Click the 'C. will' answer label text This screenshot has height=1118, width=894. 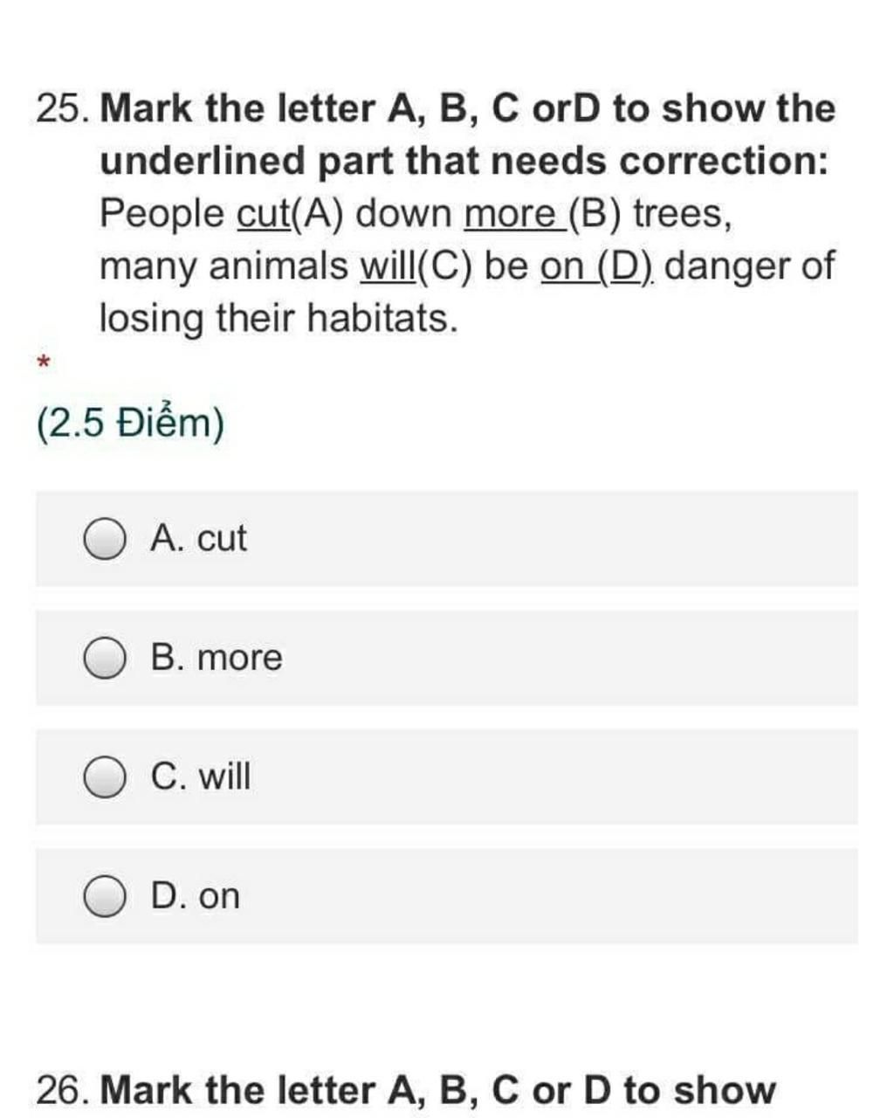201,776
